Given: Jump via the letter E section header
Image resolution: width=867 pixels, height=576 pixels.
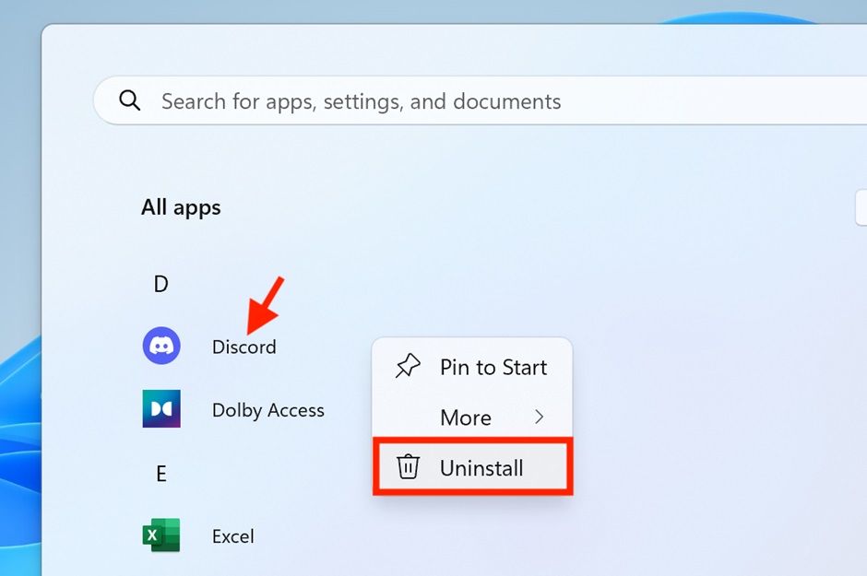Looking at the screenshot, I should (160, 474).
